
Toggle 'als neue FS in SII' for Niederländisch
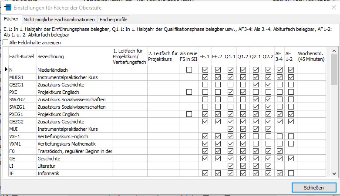point(189,70)
